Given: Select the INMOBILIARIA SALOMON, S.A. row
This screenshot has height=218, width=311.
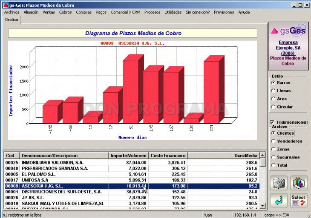Looking at the screenshot, I should (x=132, y=163).
